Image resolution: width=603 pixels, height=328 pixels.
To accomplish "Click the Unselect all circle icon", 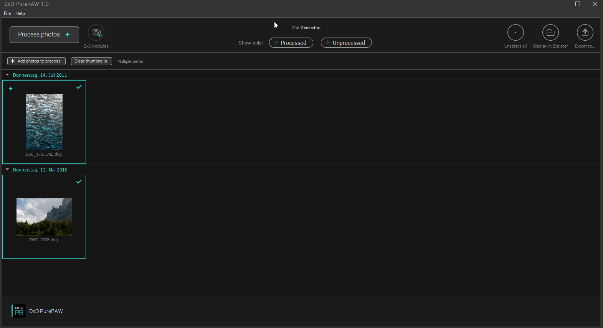I will point(515,33).
